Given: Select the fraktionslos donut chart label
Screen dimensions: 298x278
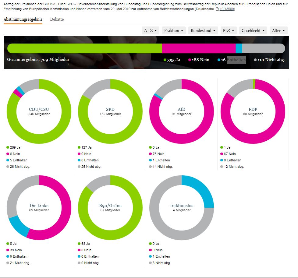Looking at the screenshot, I should tap(182, 206).
